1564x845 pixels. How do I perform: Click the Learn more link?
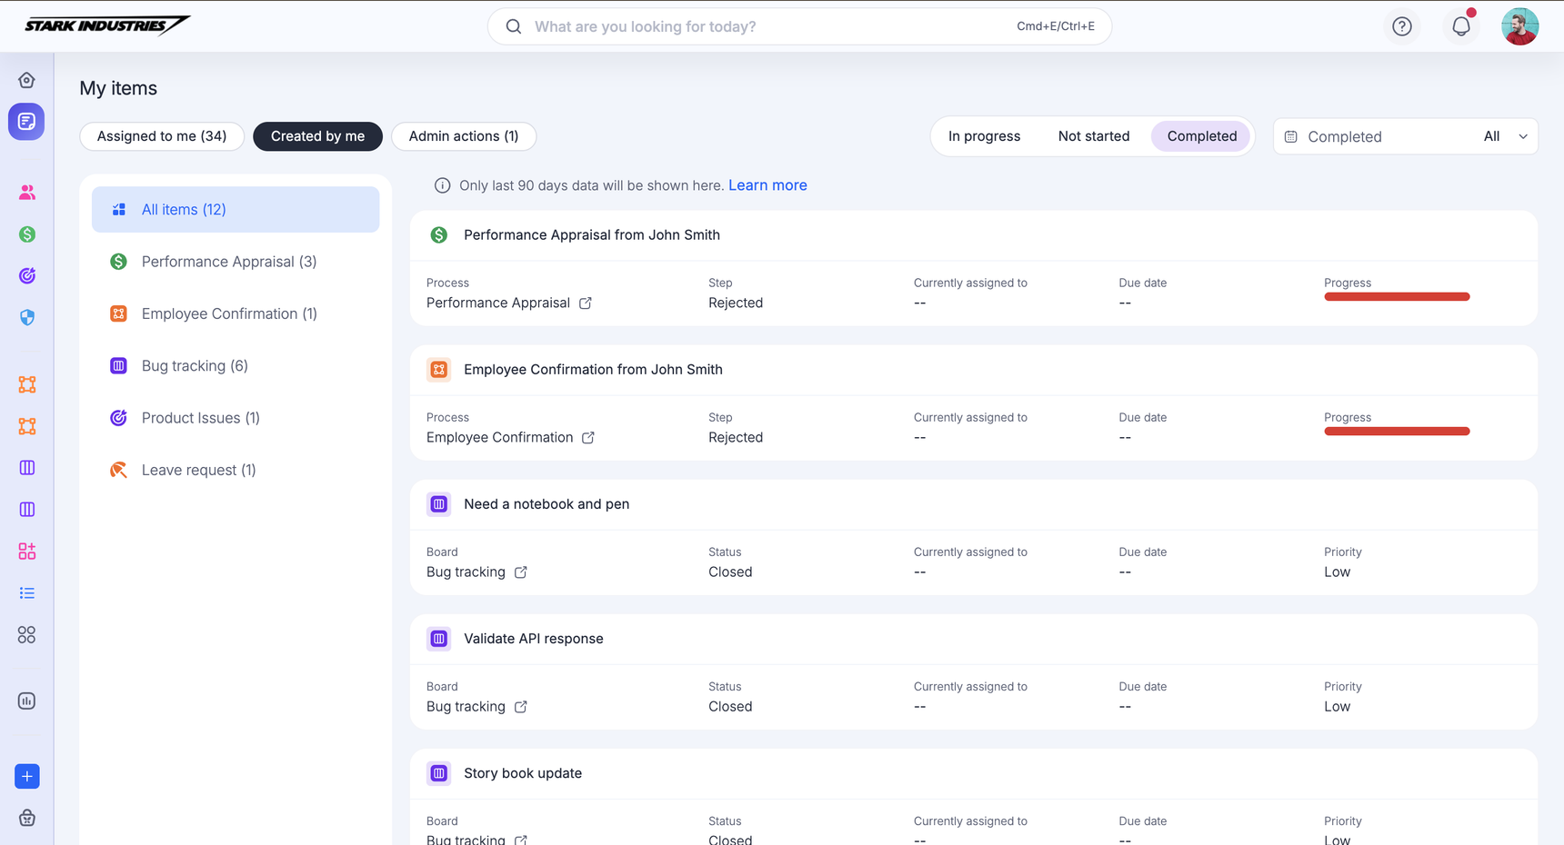click(x=767, y=185)
